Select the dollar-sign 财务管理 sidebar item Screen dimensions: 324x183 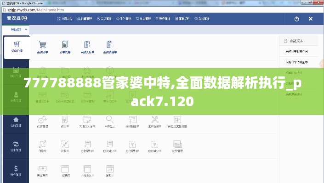click(x=16, y=171)
